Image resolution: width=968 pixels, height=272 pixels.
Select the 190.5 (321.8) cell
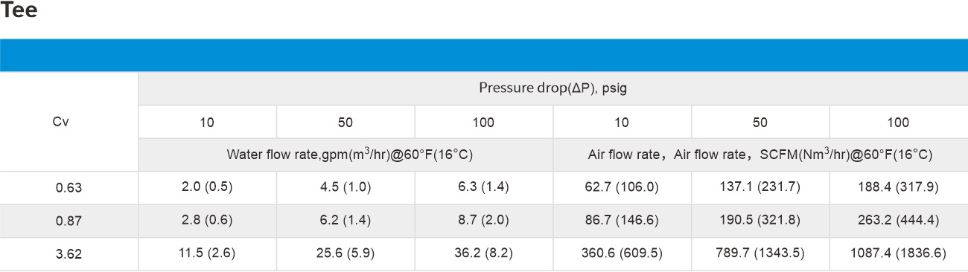point(760,221)
